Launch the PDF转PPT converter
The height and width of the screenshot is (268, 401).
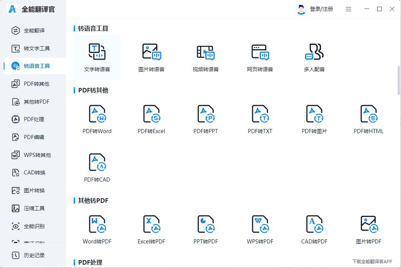click(x=205, y=119)
